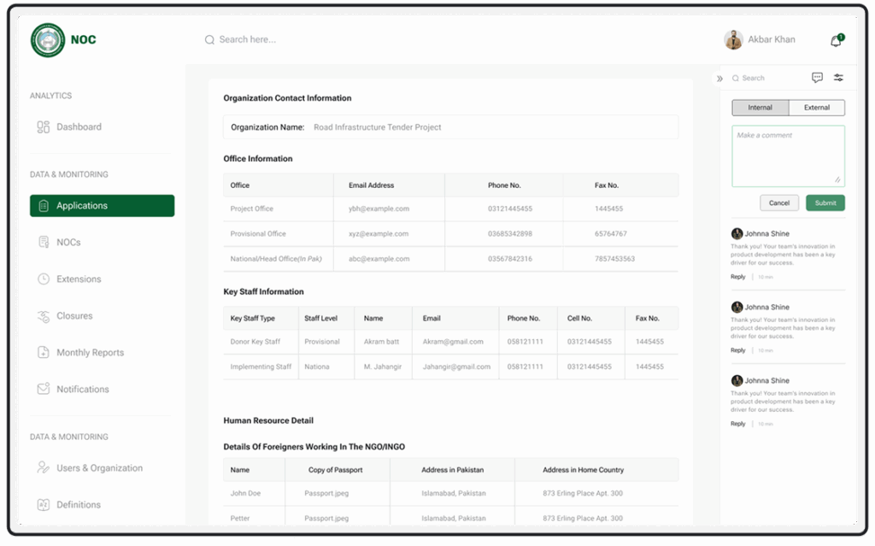Click the Dashboard sidebar icon
This screenshot has width=875, height=546.
pyautogui.click(x=44, y=127)
